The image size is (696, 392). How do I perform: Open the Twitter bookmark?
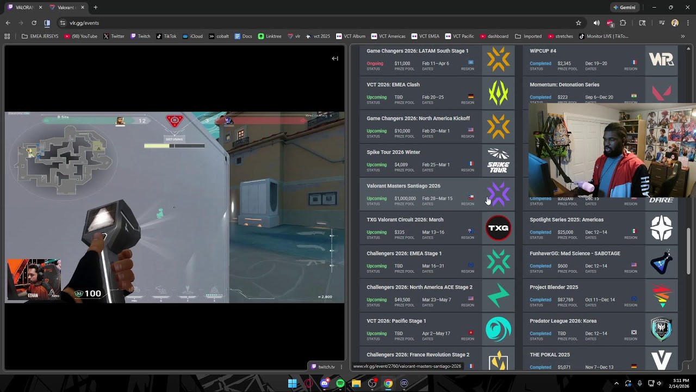[114, 36]
